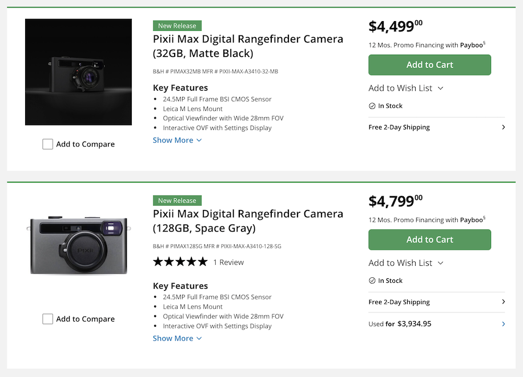Viewport: 523px width, 377px height.
Task: Open the Pixii Max 32GB product title link
Action: click(247, 46)
